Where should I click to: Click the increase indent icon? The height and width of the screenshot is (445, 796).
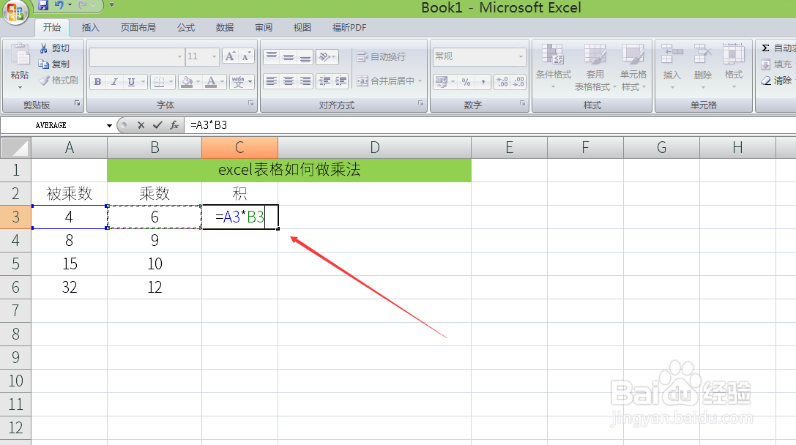[x=341, y=81]
